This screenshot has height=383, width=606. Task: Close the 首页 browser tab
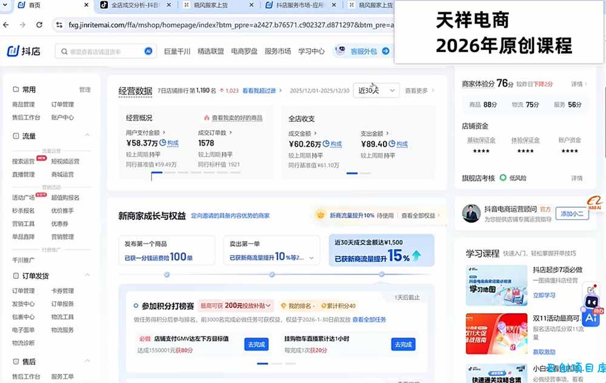tap(86, 5)
